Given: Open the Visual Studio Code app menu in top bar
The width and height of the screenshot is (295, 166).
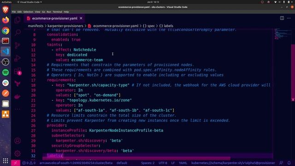Looking at the screenshot, I should click(x=29, y=2).
